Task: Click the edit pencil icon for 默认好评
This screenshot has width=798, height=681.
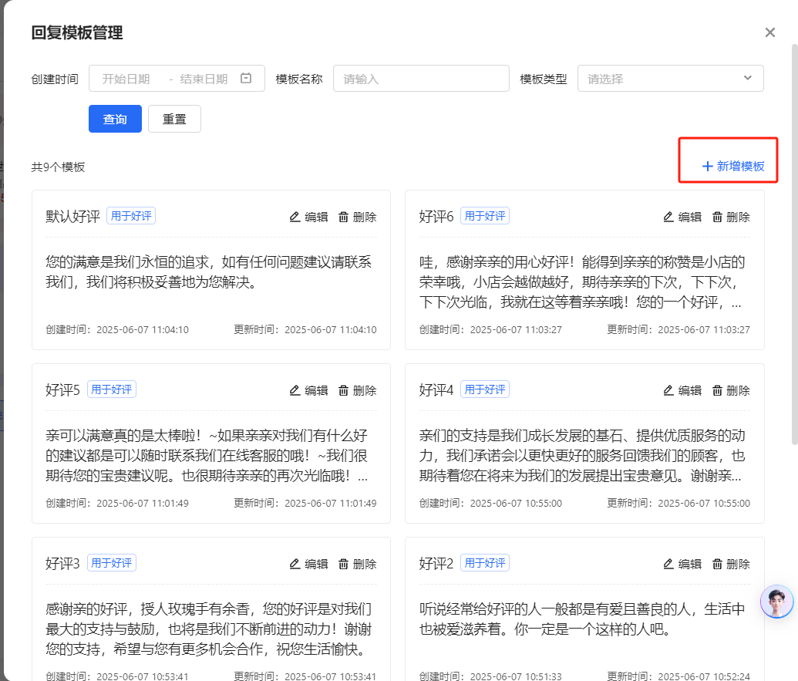Action: click(295, 217)
